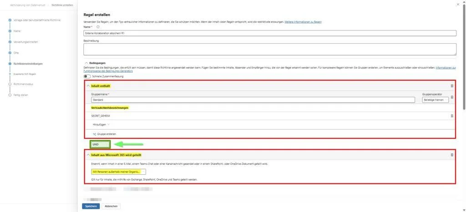Click the info icon beside the Name label

click(98, 27)
